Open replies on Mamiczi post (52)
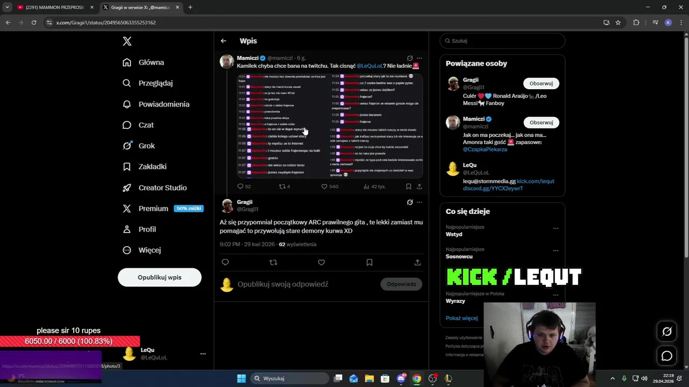This screenshot has height=387, width=689. [x=244, y=187]
